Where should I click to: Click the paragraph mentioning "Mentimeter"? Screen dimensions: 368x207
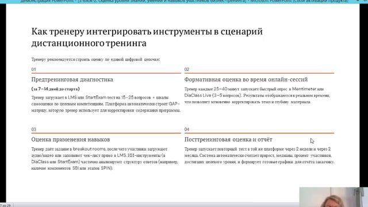tap(257, 95)
